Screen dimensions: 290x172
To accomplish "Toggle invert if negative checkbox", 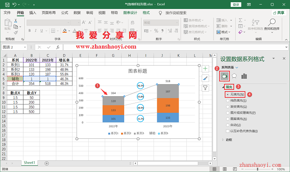I will [228, 131].
